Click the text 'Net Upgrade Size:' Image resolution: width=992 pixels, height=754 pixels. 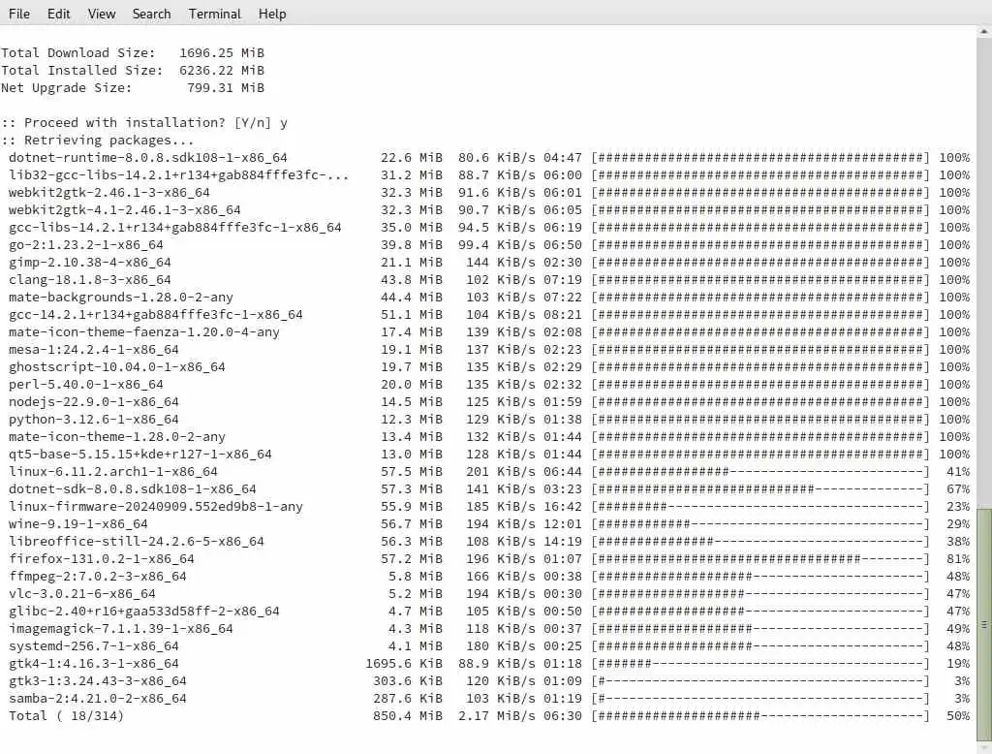pos(67,87)
